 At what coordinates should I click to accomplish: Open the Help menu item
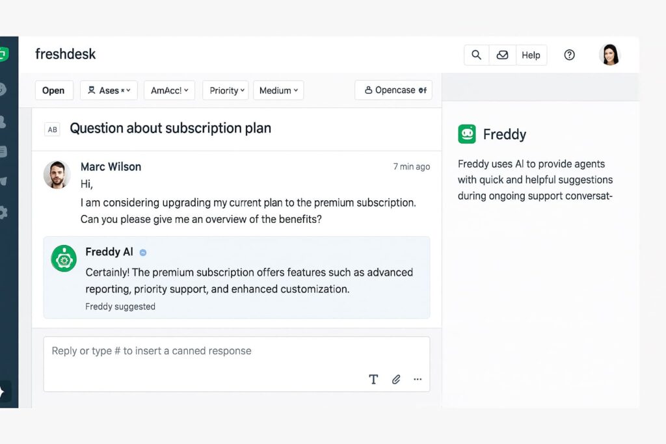click(x=531, y=55)
